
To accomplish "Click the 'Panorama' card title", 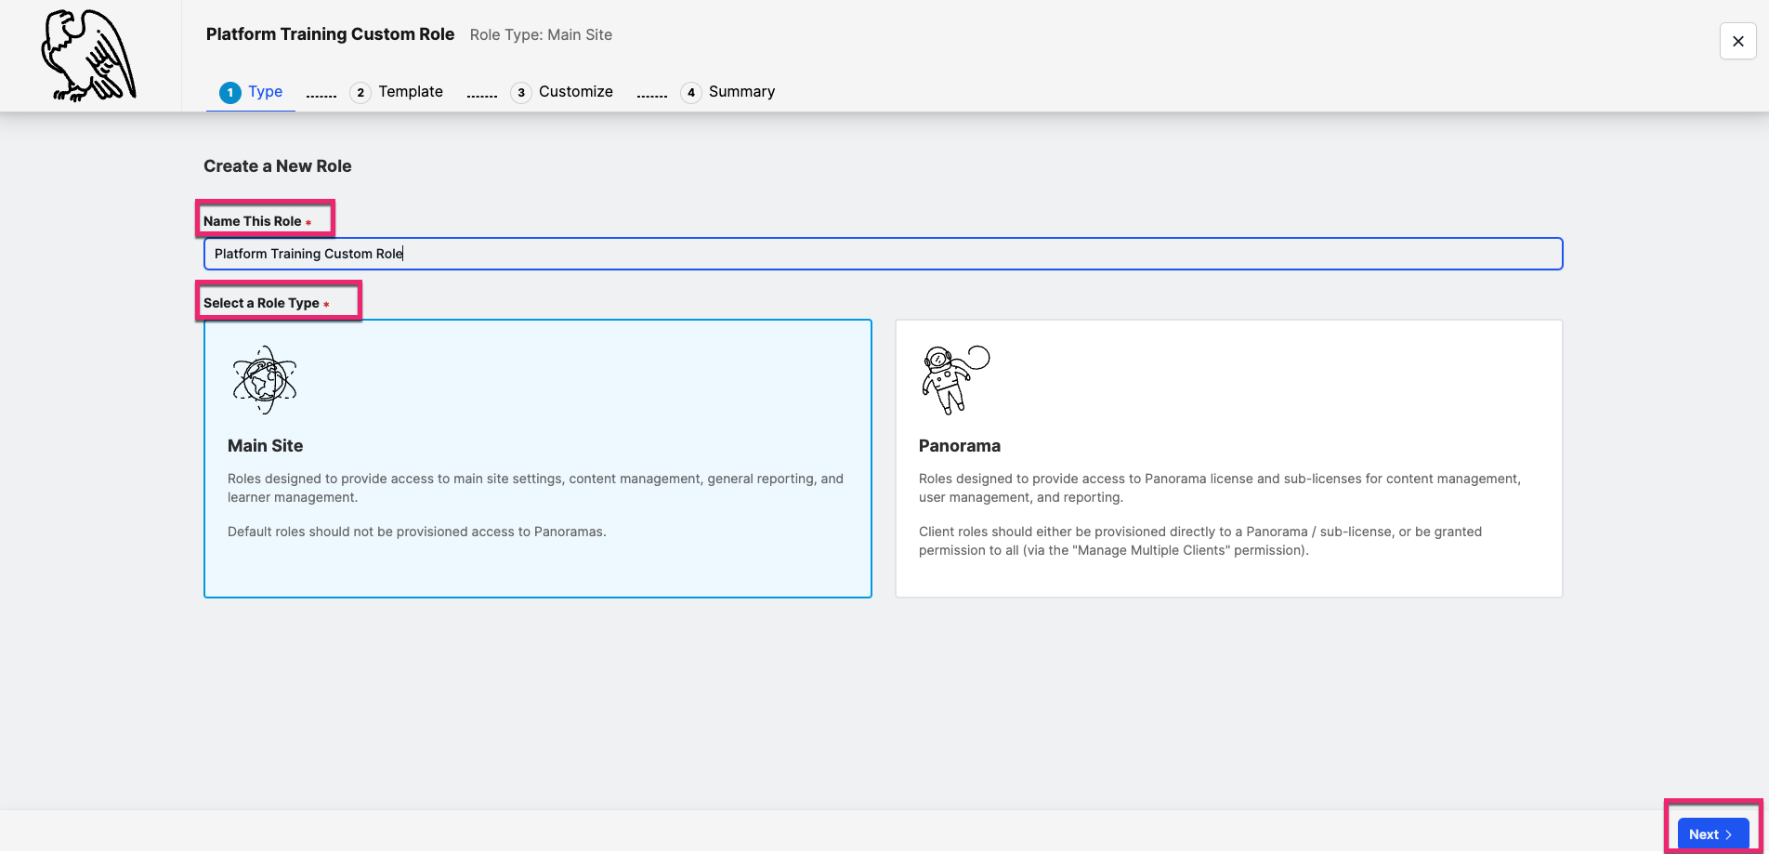I will (960, 446).
